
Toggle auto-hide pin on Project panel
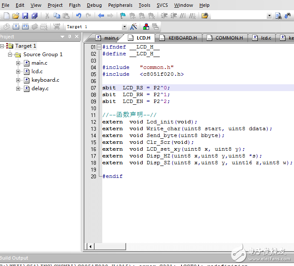click(x=70, y=37)
